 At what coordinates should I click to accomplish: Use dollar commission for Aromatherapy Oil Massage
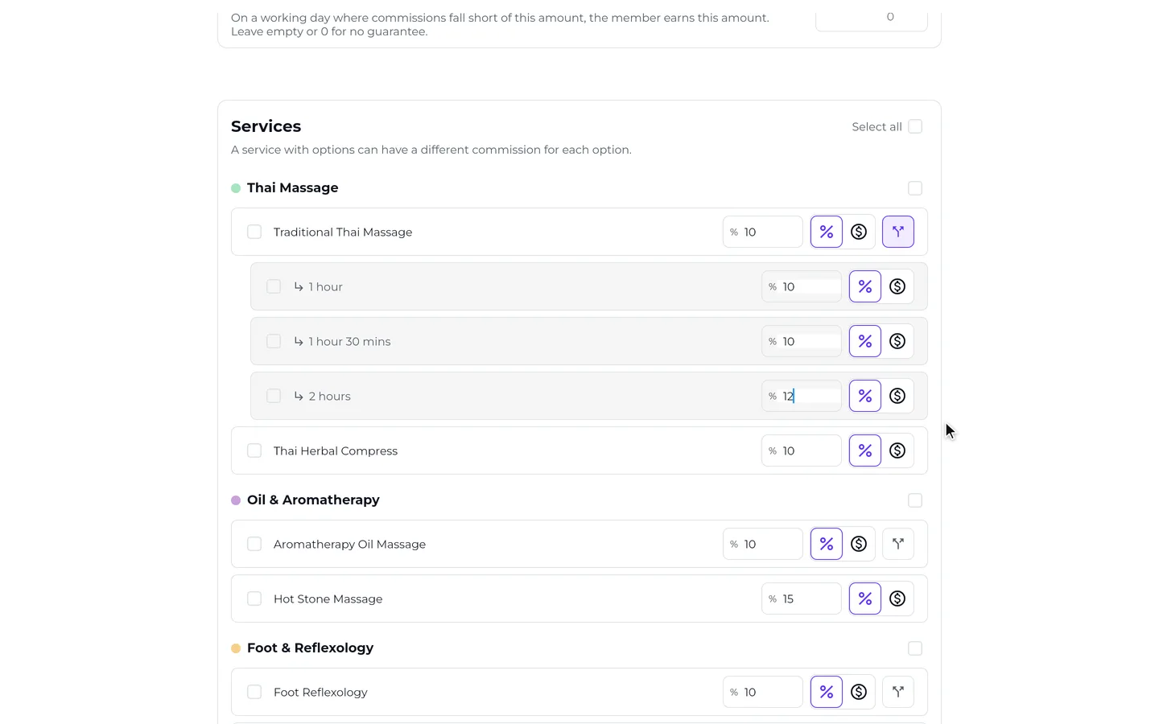[x=859, y=544]
